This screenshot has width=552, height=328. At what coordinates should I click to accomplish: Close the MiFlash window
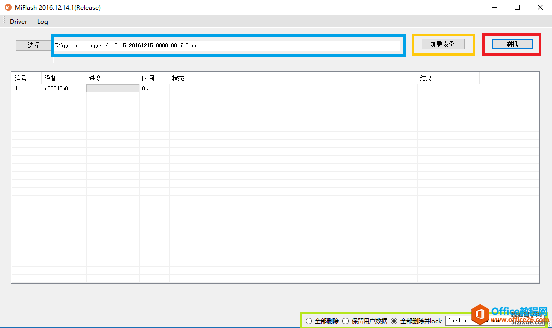(x=540, y=7)
